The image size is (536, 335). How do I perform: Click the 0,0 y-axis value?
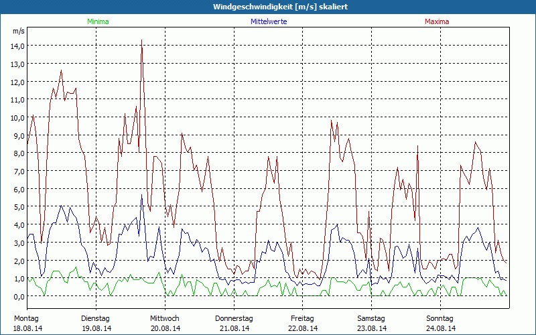[19, 296]
